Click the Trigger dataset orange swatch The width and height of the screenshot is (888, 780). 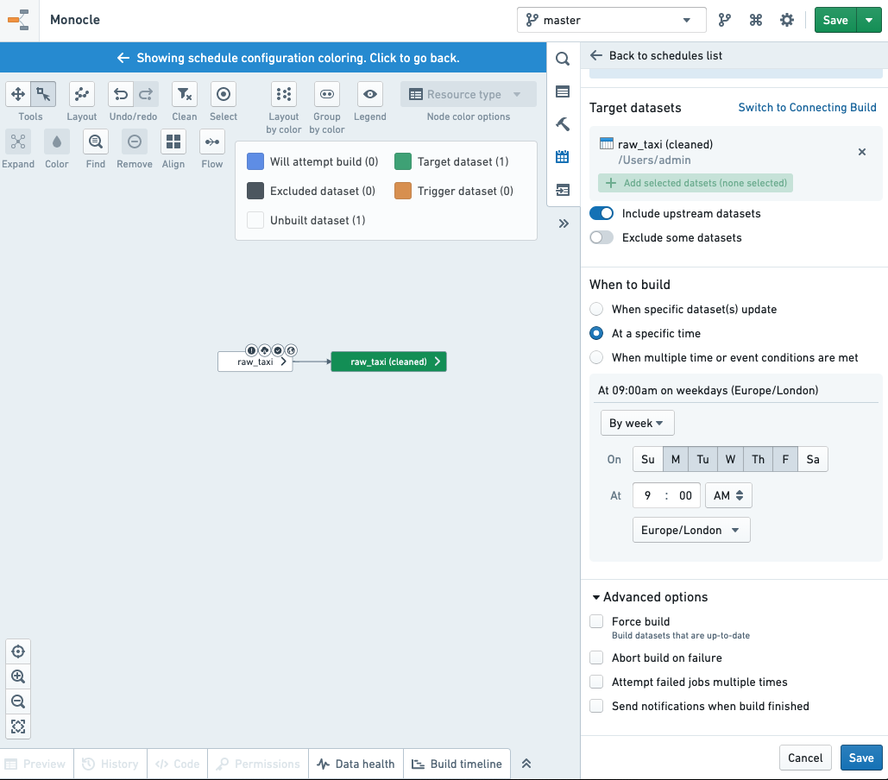tap(403, 192)
